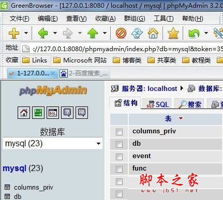Open the Microsoft 网站 favorites folder
Screen dimensions: 223x200
click(80, 60)
